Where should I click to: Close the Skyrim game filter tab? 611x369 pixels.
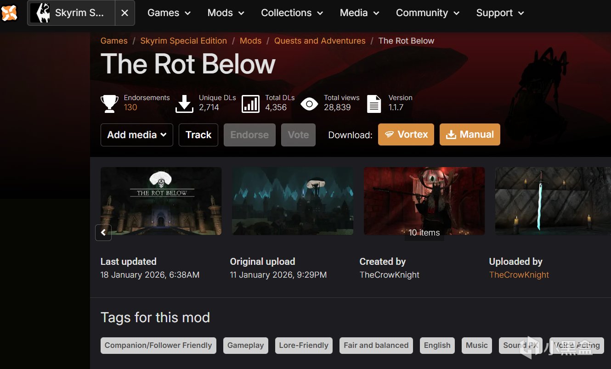124,13
